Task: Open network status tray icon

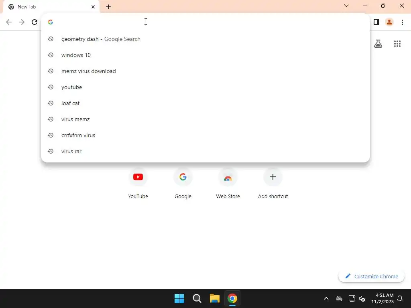Action: (x=352, y=298)
